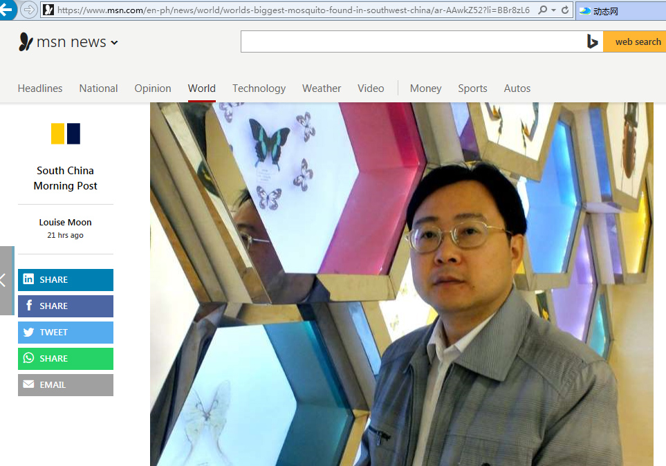
Task: Open the Autos navigation tab
Action: [x=517, y=88]
